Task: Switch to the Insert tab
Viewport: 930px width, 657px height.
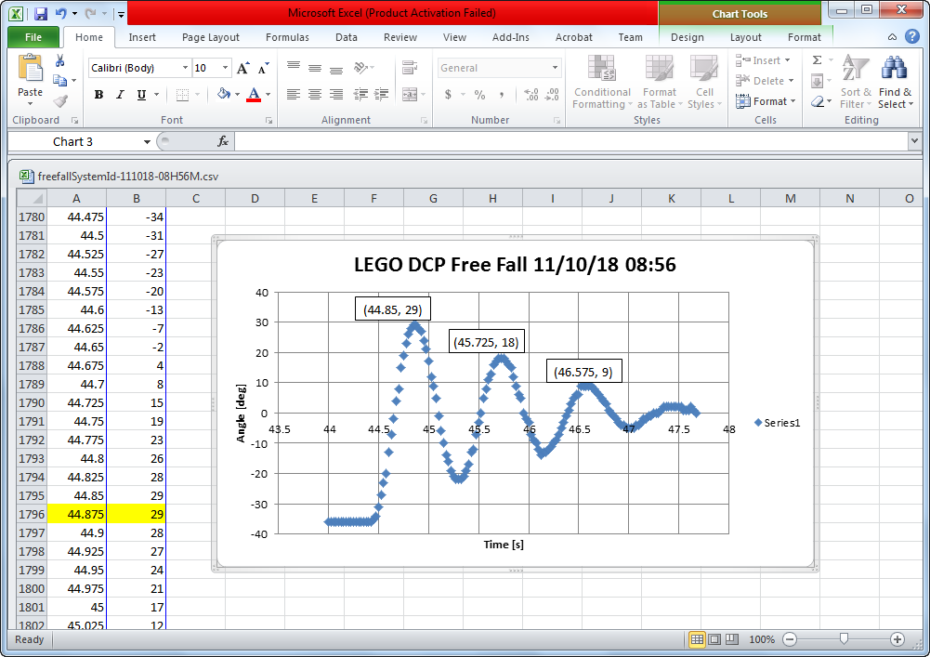Action: tap(142, 37)
